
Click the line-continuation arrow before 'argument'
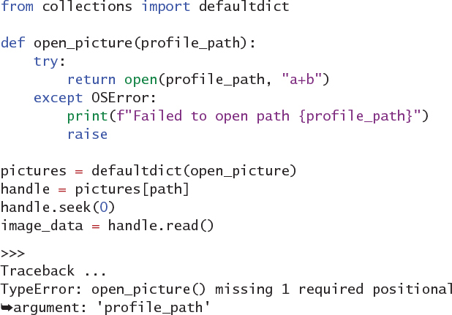[7, 307]
